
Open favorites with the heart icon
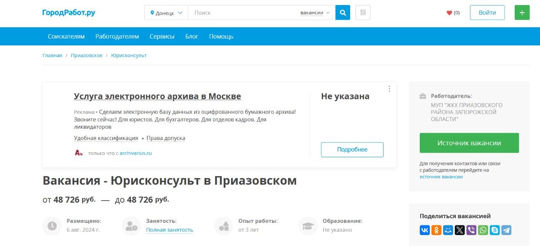pos(453,13)
